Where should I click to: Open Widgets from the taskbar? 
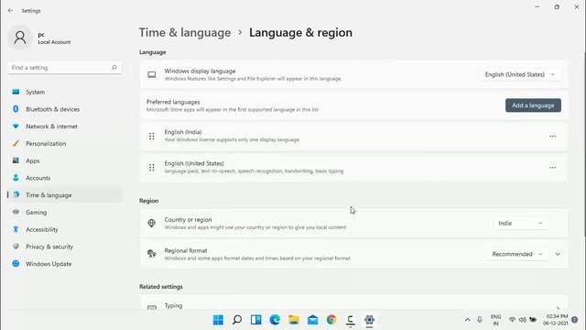tap(256, 320)
